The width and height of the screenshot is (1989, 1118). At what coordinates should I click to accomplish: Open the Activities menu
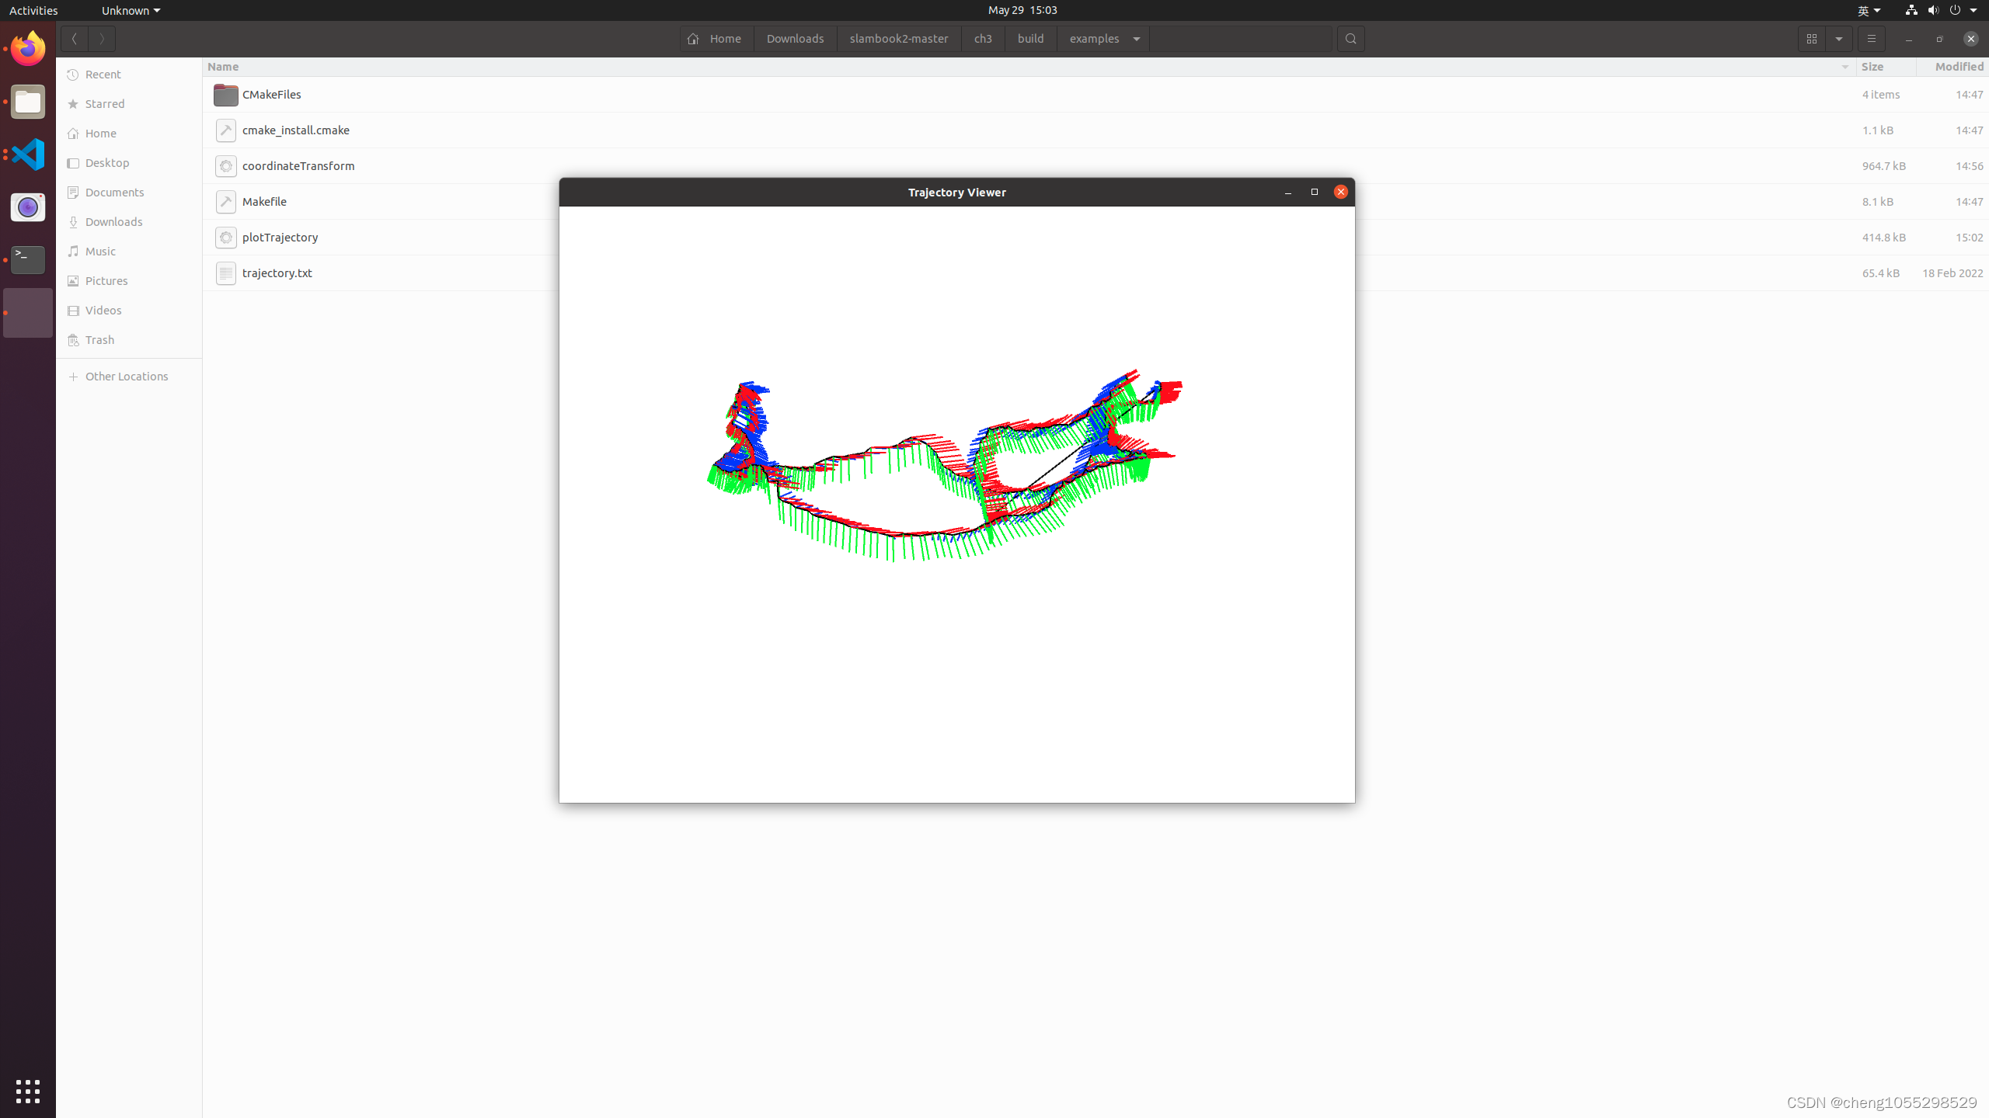(x=33, y=10)
